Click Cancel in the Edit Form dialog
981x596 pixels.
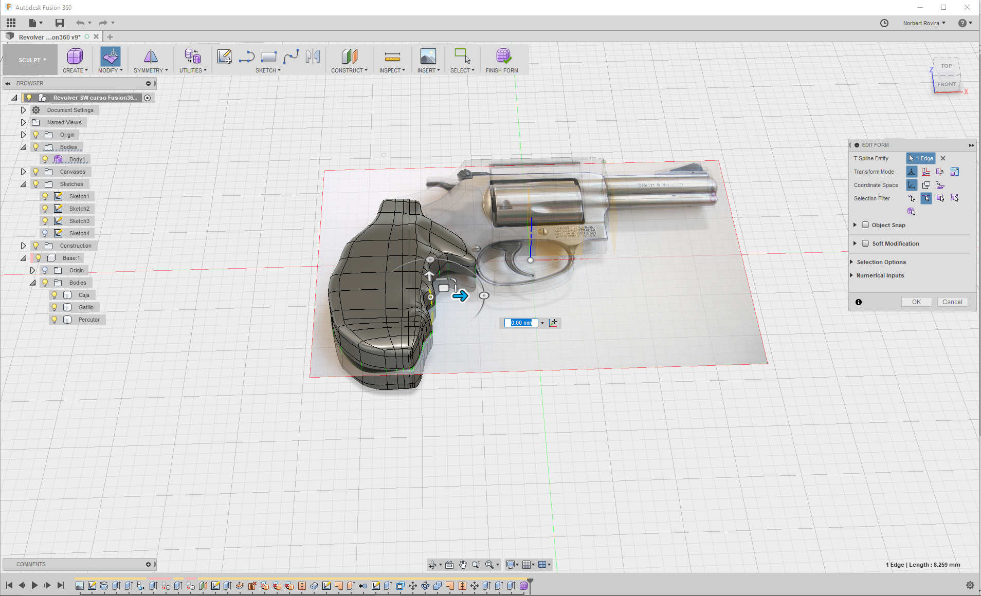point(952,302)
